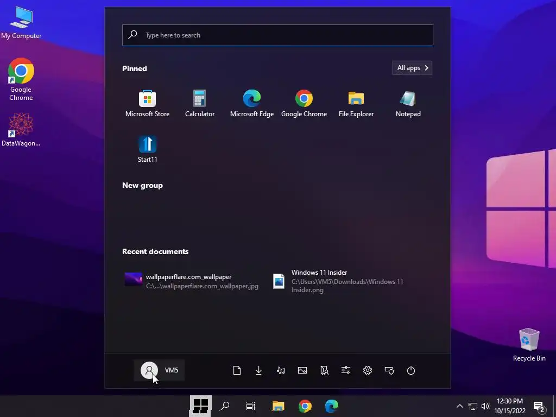Open the Downloads folder shortcut icon
This screenshot has height=417, width=556.
259,370
